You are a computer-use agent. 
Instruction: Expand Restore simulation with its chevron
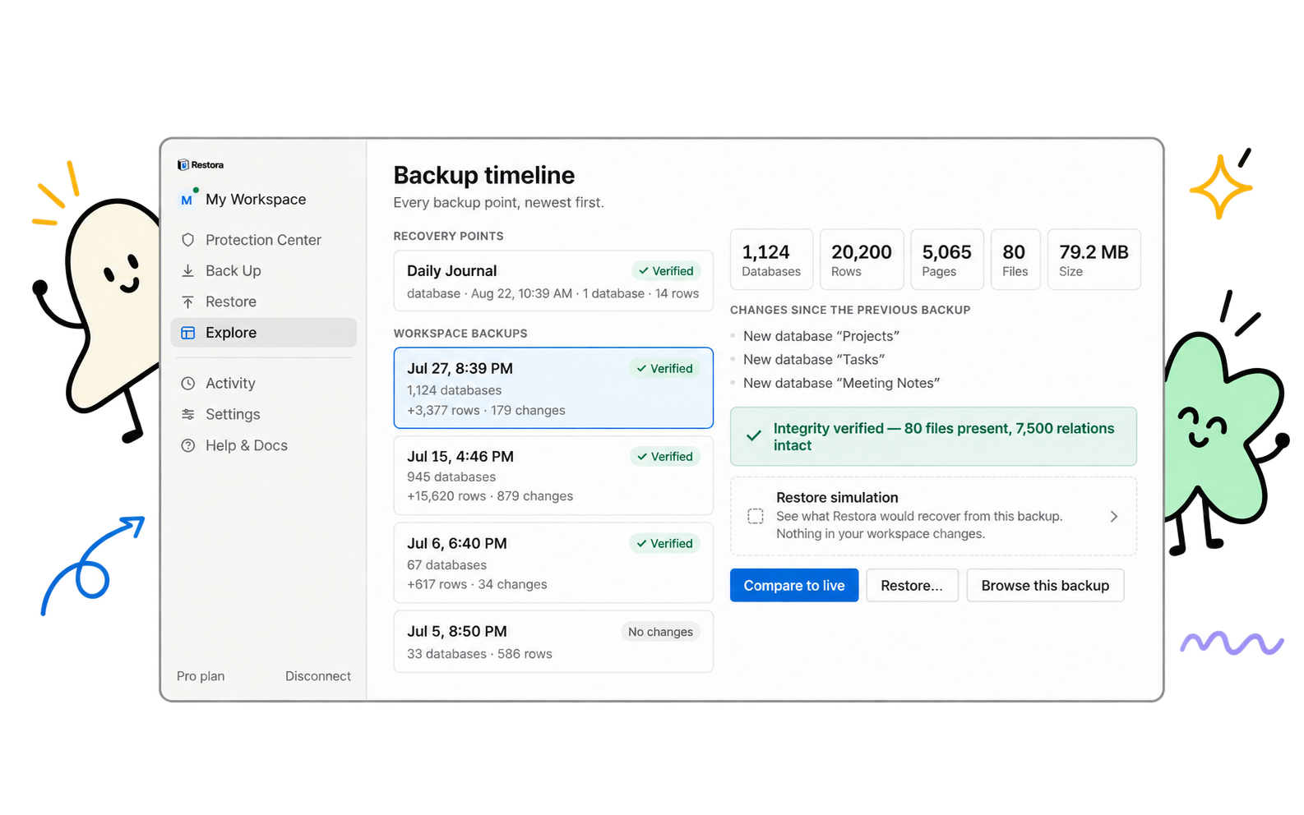pos(1114,517)
